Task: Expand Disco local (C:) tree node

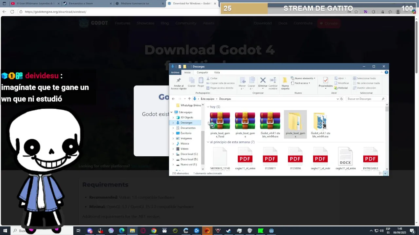Action: tap(173, 154)
